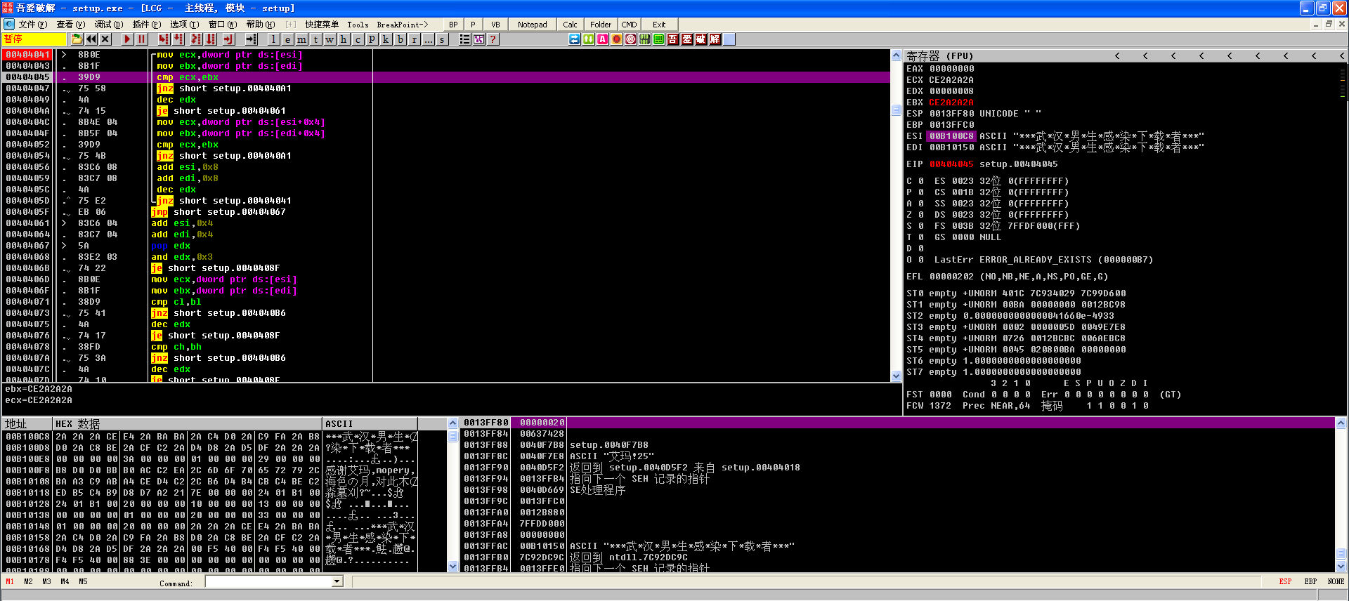Click the Run program play icon
Viewport: 1349px width, 601px height.
point(127,39)
